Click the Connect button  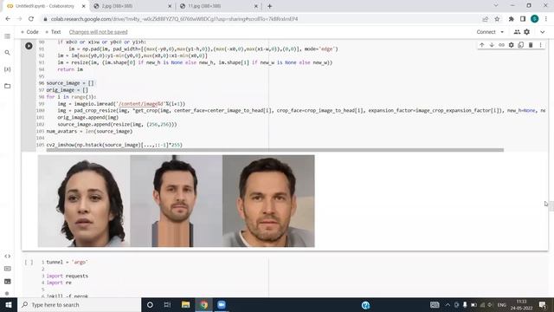[486, 32]
